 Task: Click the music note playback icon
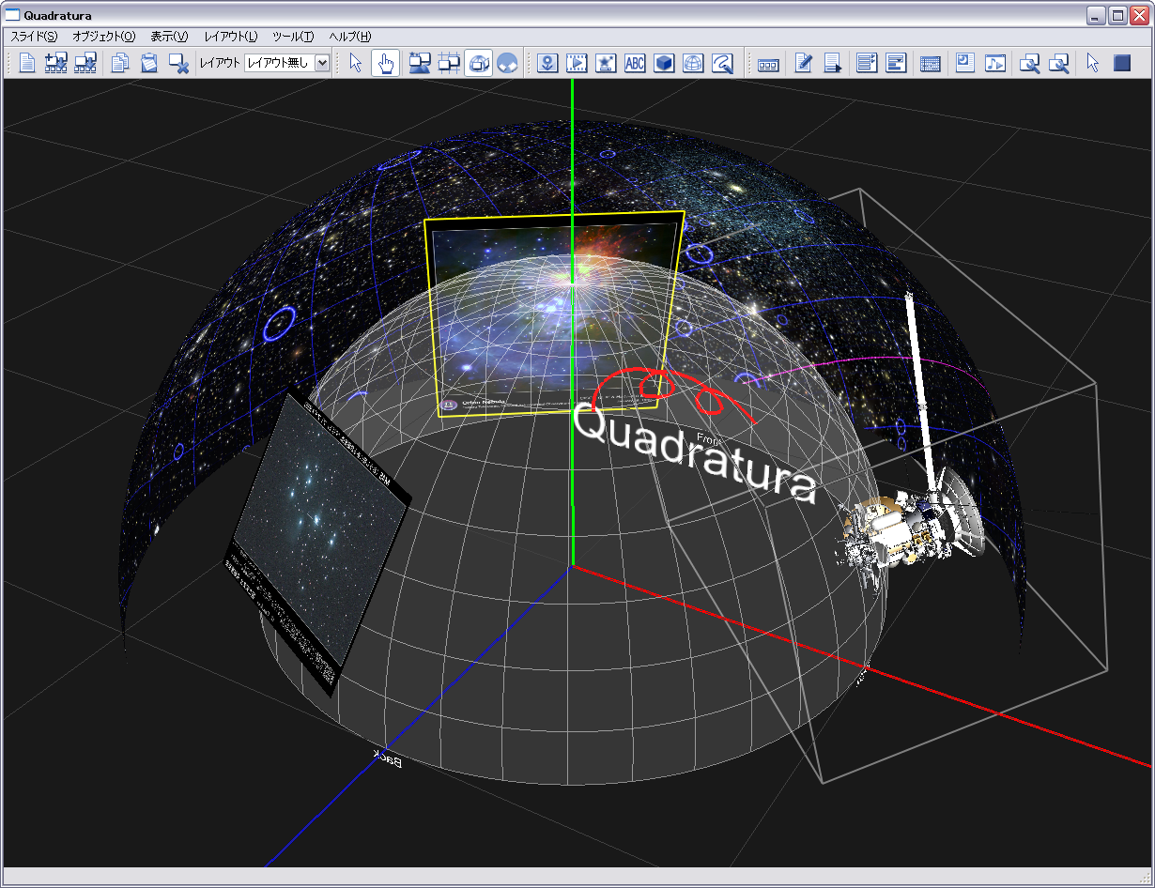(x=994, y=63)
